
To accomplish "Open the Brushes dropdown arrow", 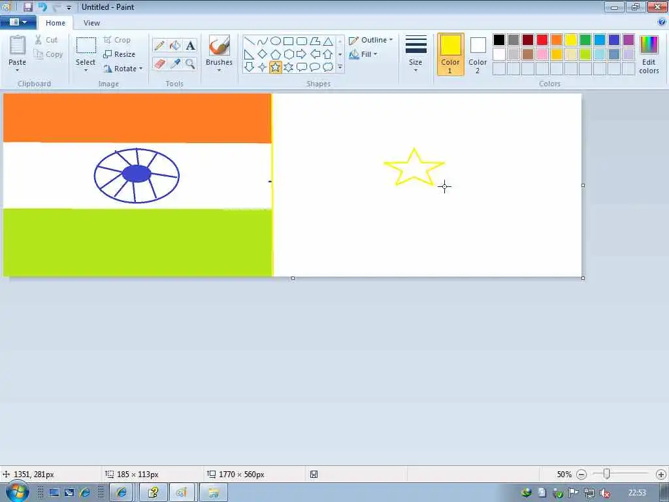I will point(219,71).
